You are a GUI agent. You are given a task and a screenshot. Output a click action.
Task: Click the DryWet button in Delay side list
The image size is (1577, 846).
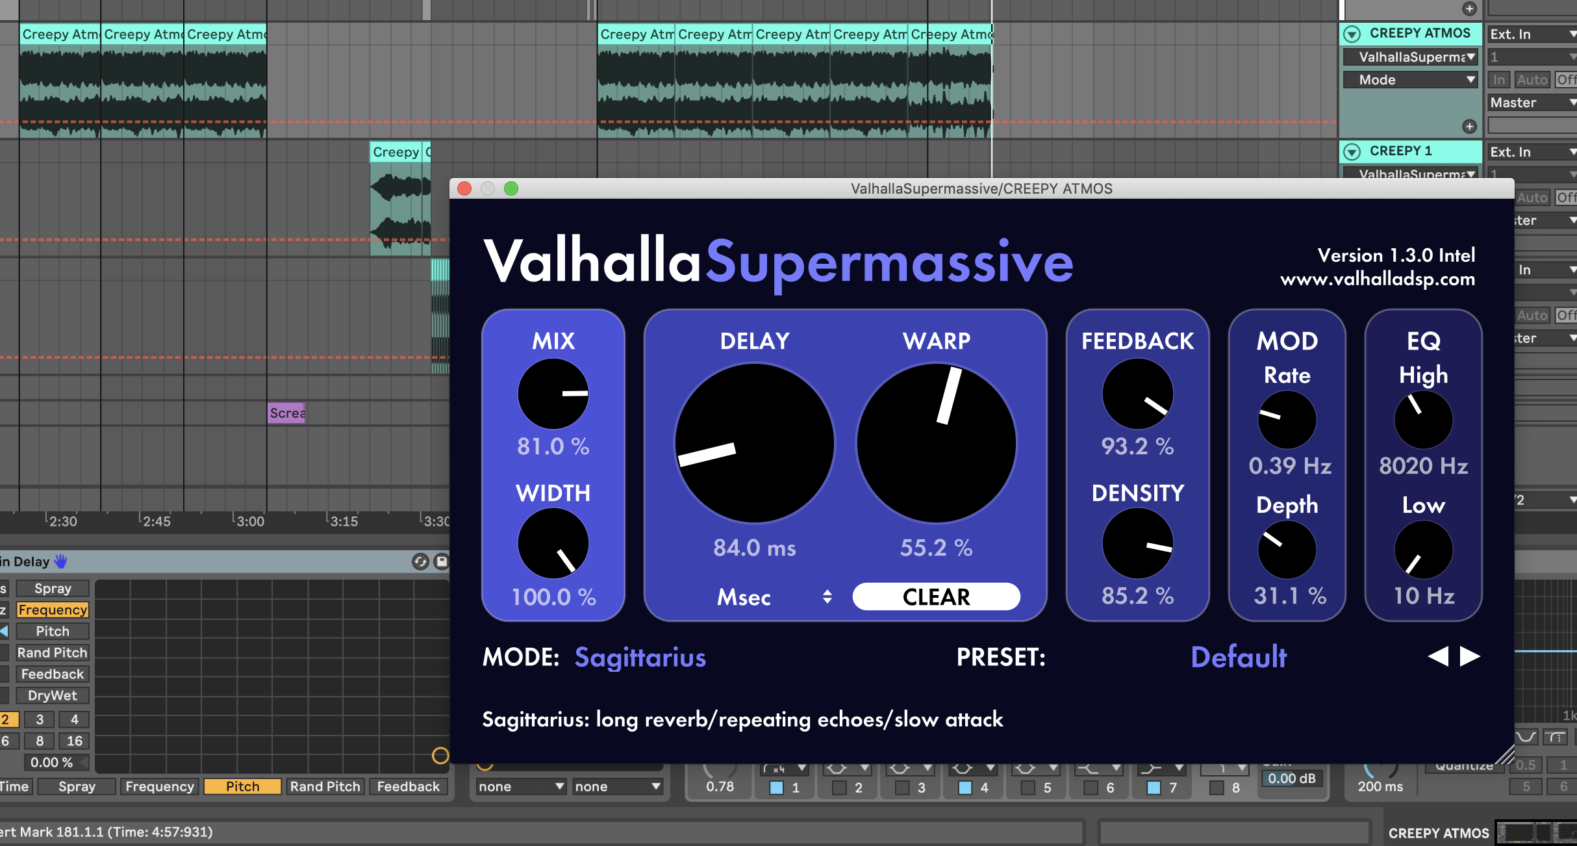tap(53, 695)
